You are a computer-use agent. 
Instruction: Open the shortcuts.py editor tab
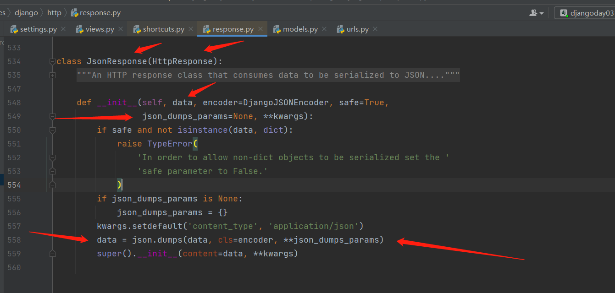click(x=164, y=29)
